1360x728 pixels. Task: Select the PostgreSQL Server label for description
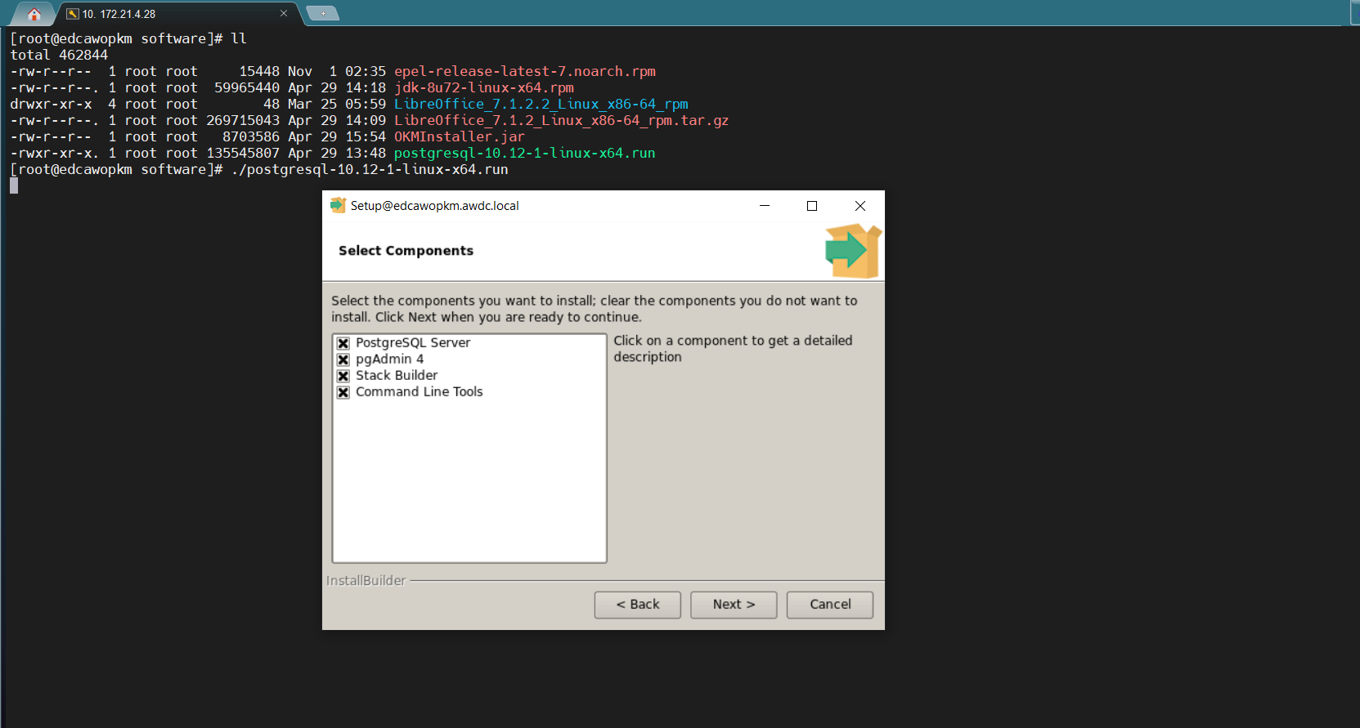[413, 342]
